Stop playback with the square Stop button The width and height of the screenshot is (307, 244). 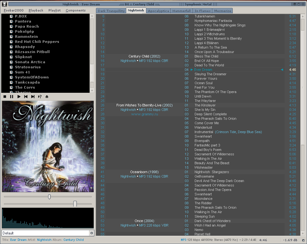click(5, 97)
